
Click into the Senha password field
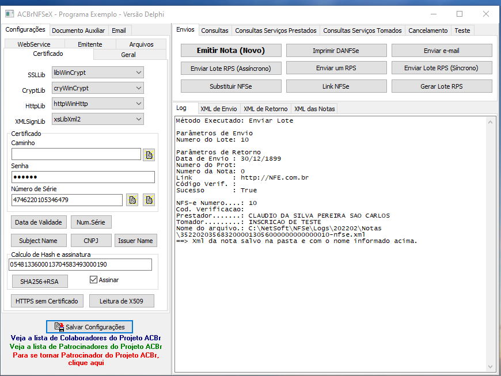[x=83, y=177]
